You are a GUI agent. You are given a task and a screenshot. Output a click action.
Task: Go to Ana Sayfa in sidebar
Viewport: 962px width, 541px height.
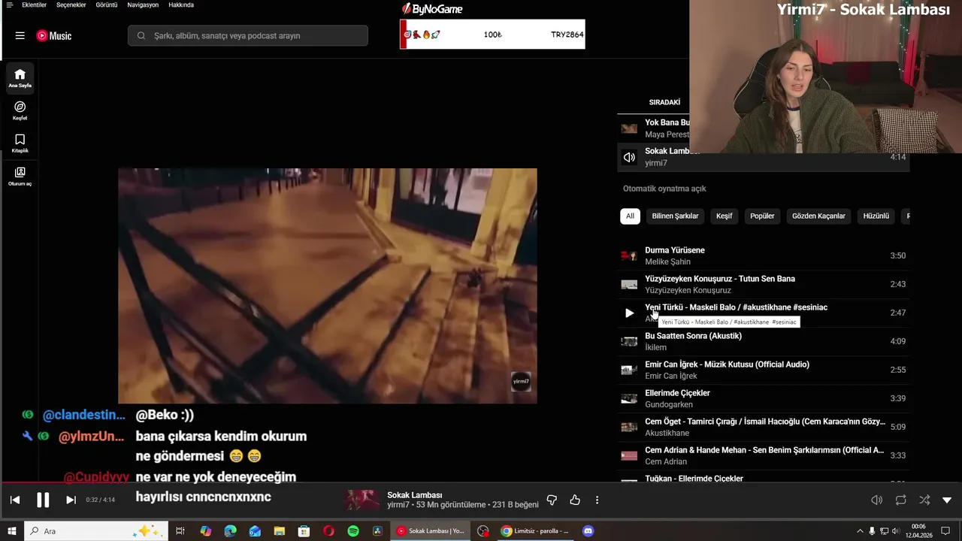pyautogui.click(x=20, y=78)
